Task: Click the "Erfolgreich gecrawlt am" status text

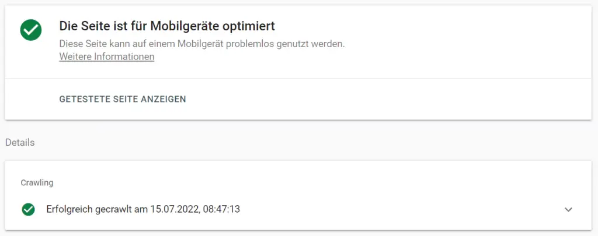Action: (96, 209)
